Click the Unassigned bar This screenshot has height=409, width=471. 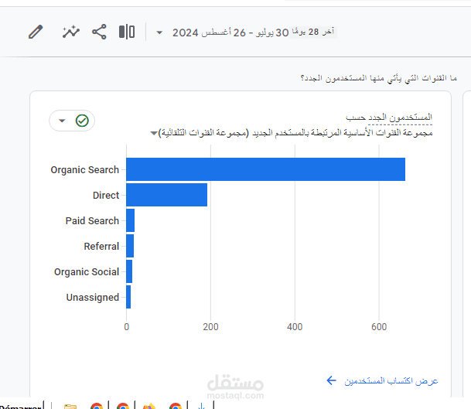(x=128, y=297)
